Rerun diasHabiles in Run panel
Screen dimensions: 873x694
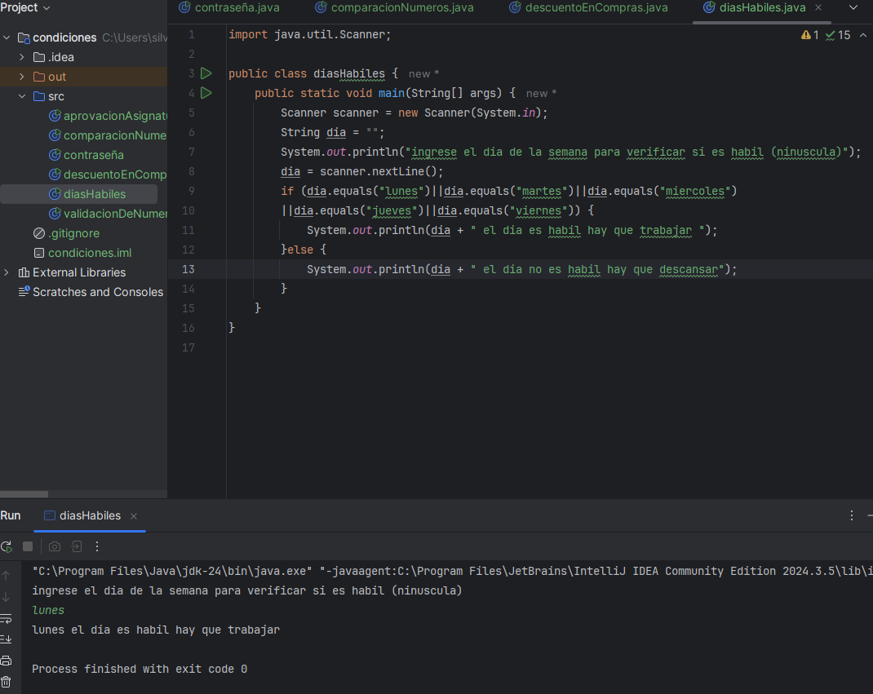click(x=7, y=546)
